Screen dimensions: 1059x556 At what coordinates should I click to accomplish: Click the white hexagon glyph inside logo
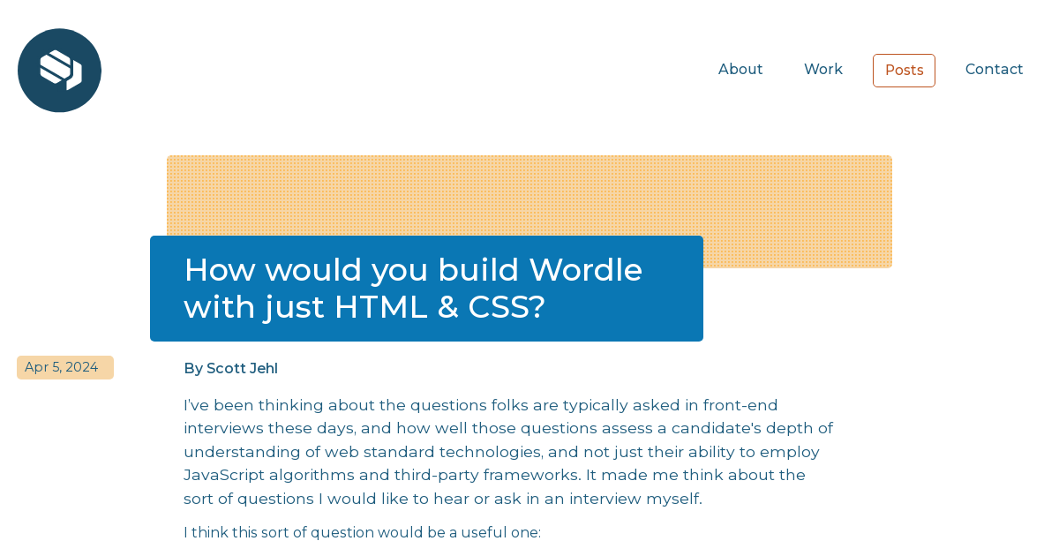click(x=61, y=71)
